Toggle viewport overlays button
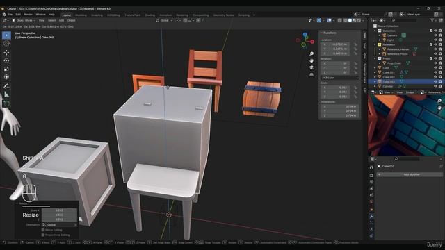445x250 pixels. pos(329,20)
